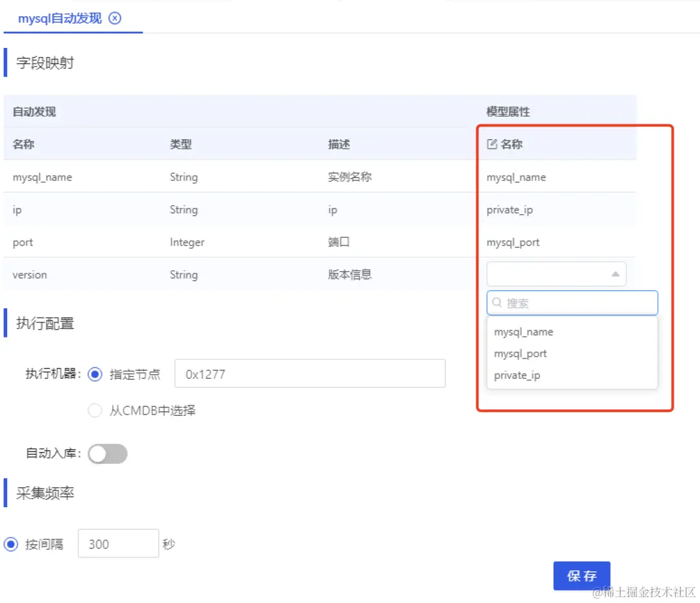Select the 按间隔 radio option
Screen dimensions: 700x603
click(x=10, y=544)
